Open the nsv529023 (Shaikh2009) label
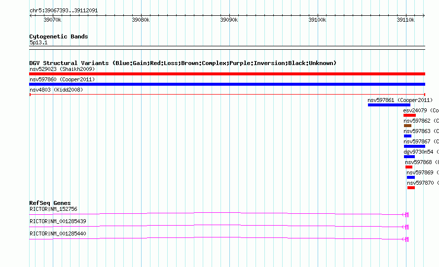Viewport: 439px width, 267px height. [62, 69]
